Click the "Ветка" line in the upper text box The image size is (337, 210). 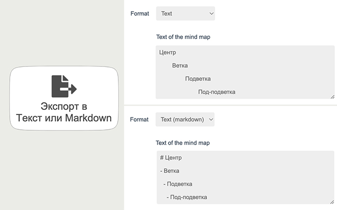pos(180,65)
